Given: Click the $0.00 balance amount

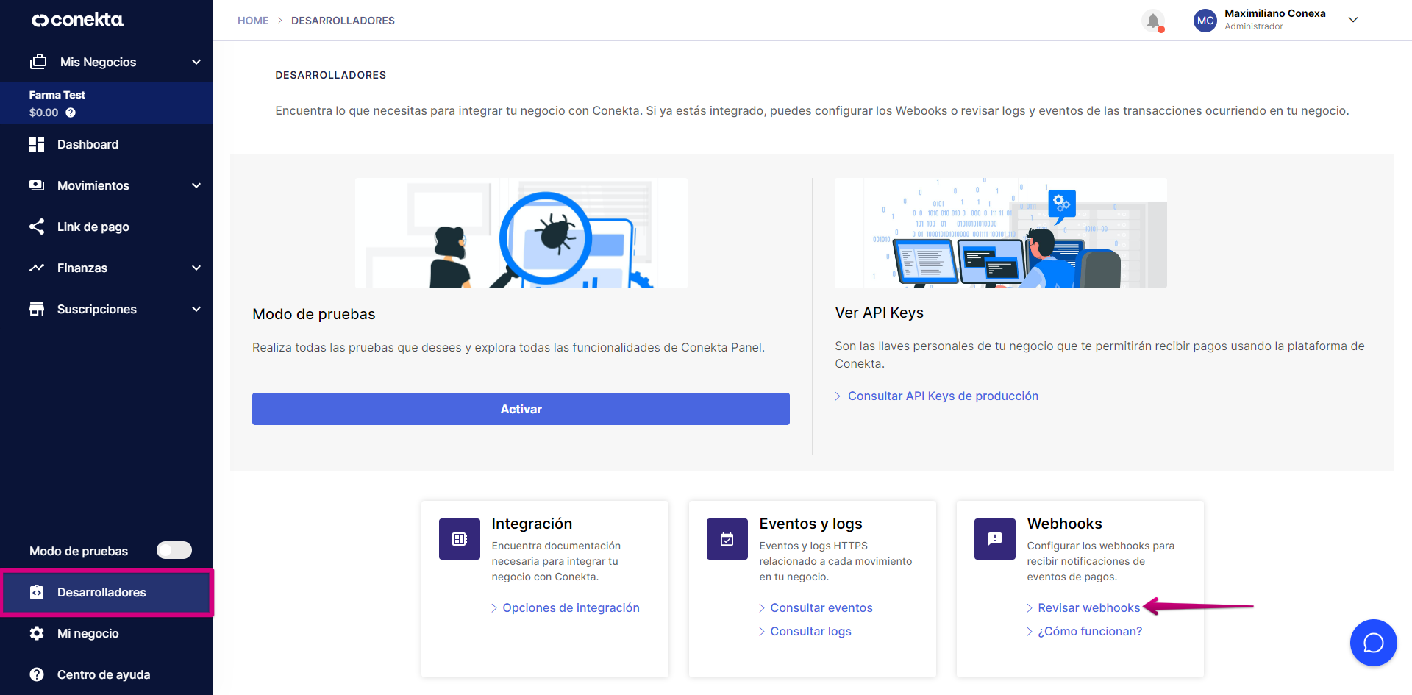Looking at the screenshot, I should click(43, 113).
